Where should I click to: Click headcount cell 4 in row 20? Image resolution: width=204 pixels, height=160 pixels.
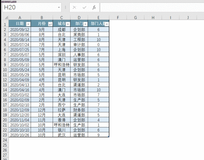pyautogui.click(x=98, y=120)
